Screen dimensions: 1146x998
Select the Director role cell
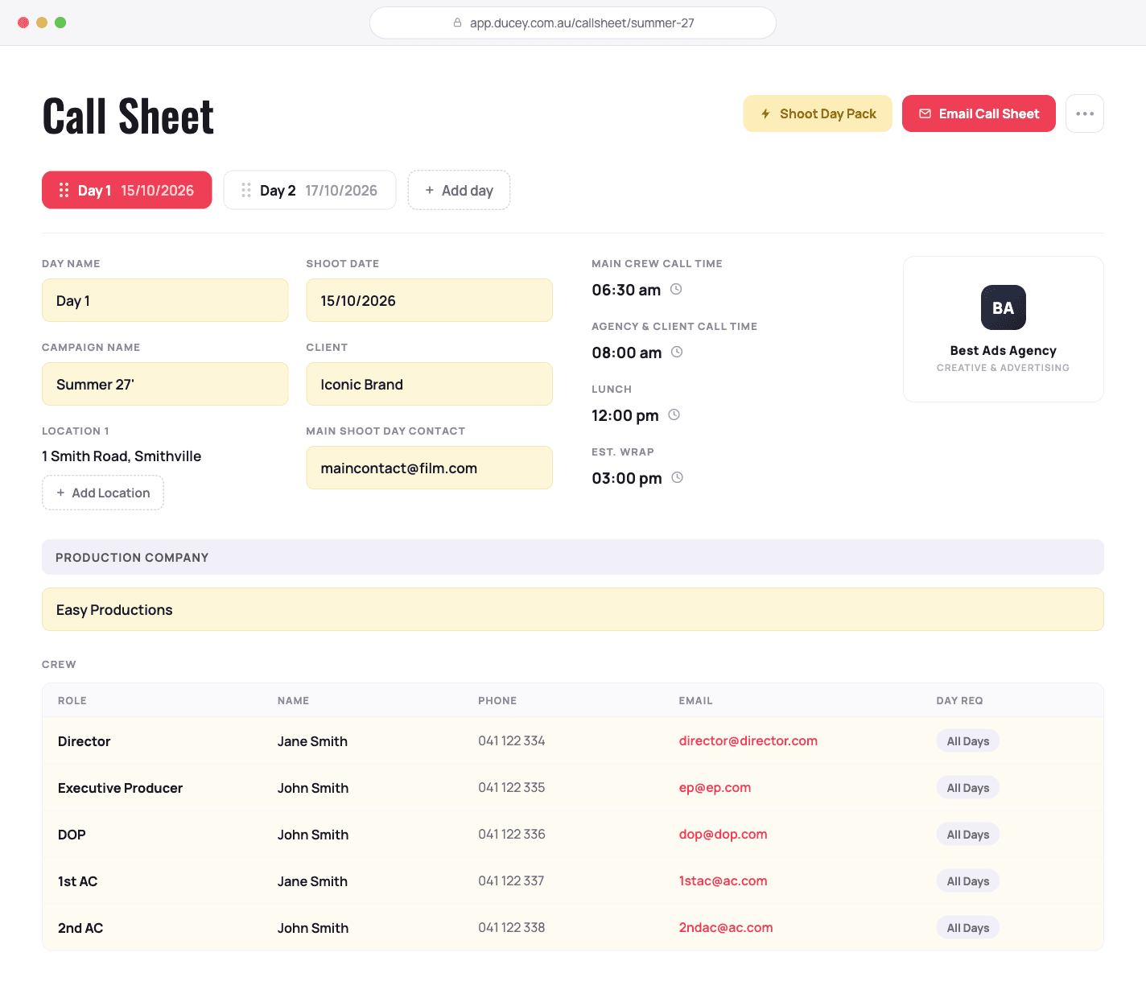[85, 741]
